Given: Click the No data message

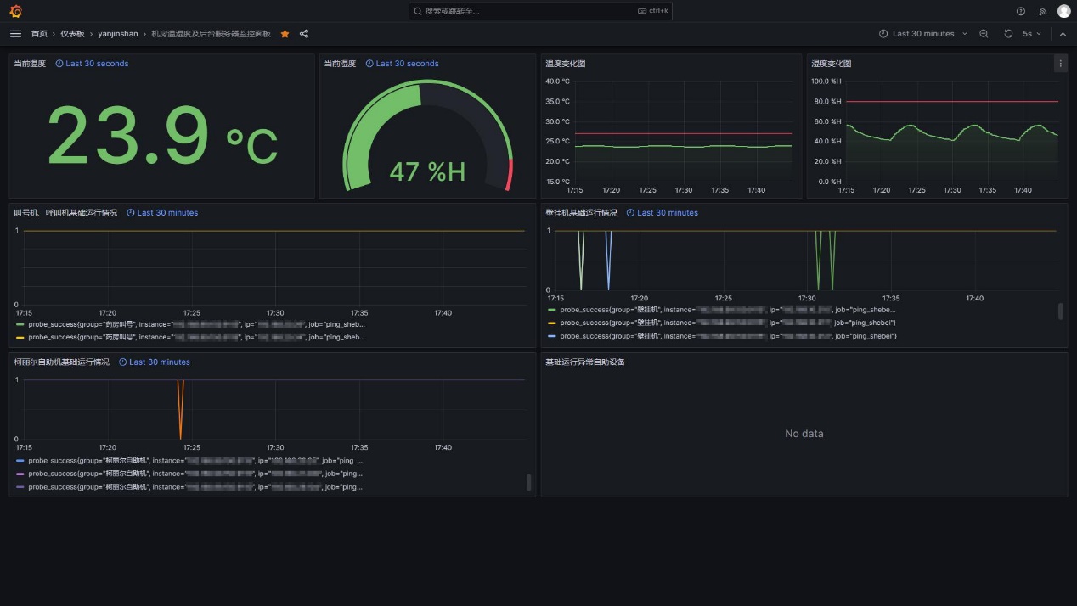Looking at the screenshot, I should point(804,434).
